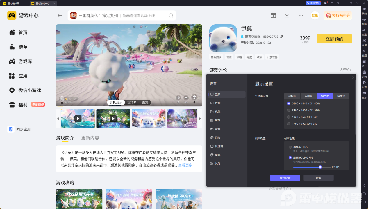368x209 pixels.
Task: Click 取消 cancel button in settings
Action: click(x=319, y=178)
